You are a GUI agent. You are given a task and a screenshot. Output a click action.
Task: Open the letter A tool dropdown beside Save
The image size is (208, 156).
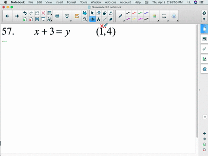pos(49,19)
